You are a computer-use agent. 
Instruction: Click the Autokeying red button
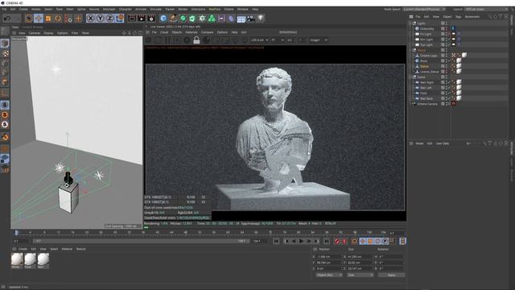(344, 242)
